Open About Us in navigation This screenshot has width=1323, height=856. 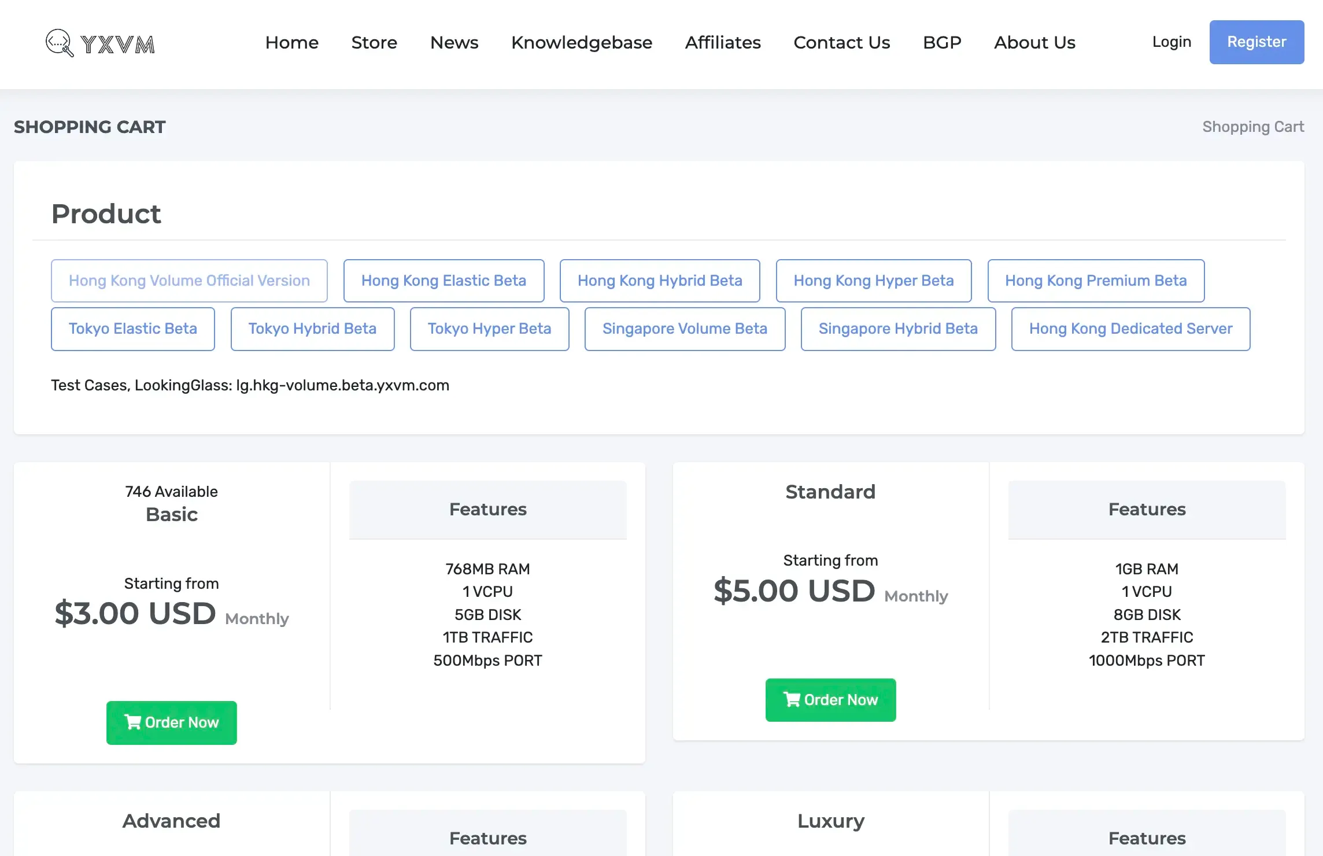1034,42
